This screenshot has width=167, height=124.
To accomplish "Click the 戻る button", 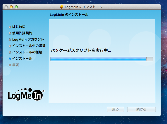I will 115,109.
